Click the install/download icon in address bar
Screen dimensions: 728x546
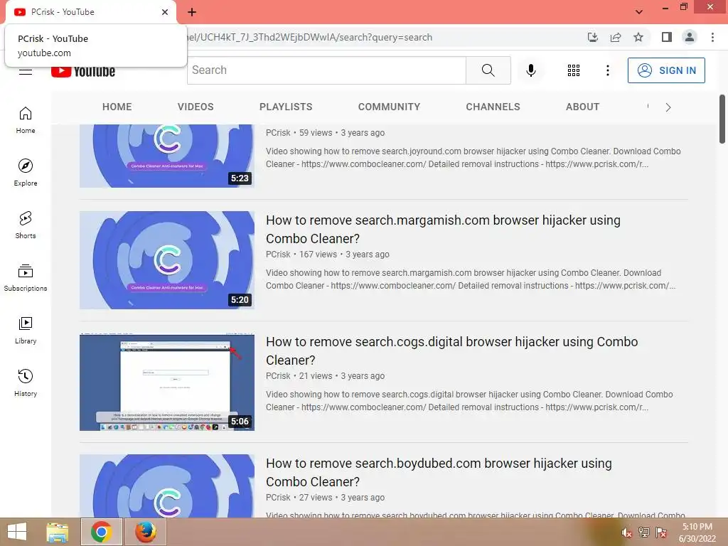(x=592, y=37)
